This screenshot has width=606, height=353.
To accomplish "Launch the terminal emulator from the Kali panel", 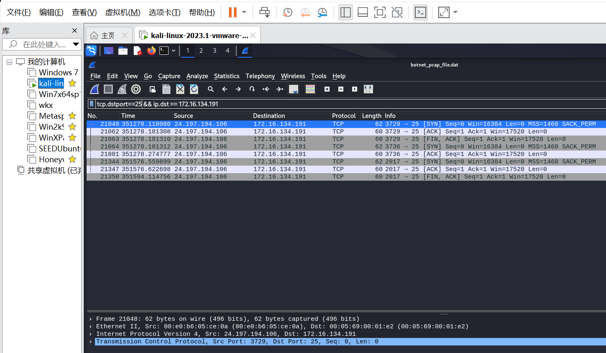I will click(164, 51).
